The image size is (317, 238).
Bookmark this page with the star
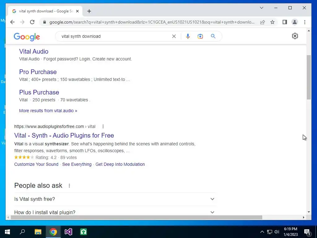coord(272,22)
